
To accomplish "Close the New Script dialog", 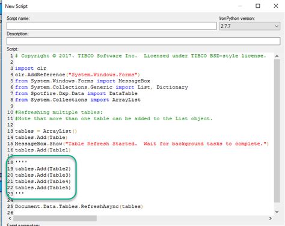I will coord(276,6).
